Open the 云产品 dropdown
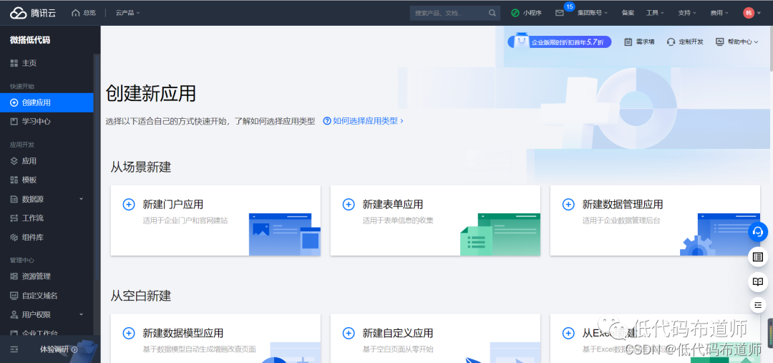Image resolution: width=773 pixels, height=363 pixels. click(x=127, y=13)
